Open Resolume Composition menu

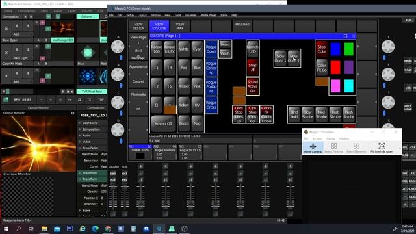coord(27,11)
